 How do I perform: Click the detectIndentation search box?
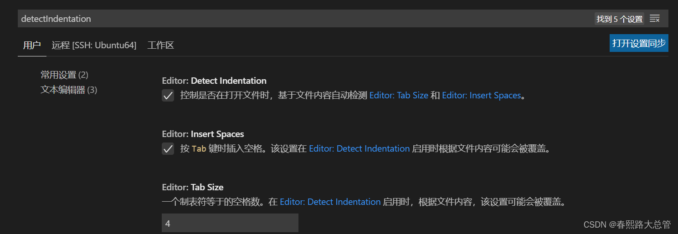343,19
